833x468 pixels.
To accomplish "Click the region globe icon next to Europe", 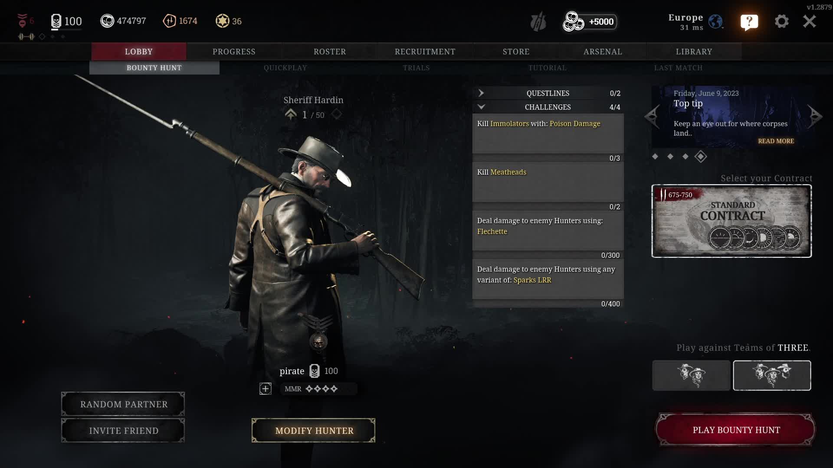I will [x=715, y=21].
